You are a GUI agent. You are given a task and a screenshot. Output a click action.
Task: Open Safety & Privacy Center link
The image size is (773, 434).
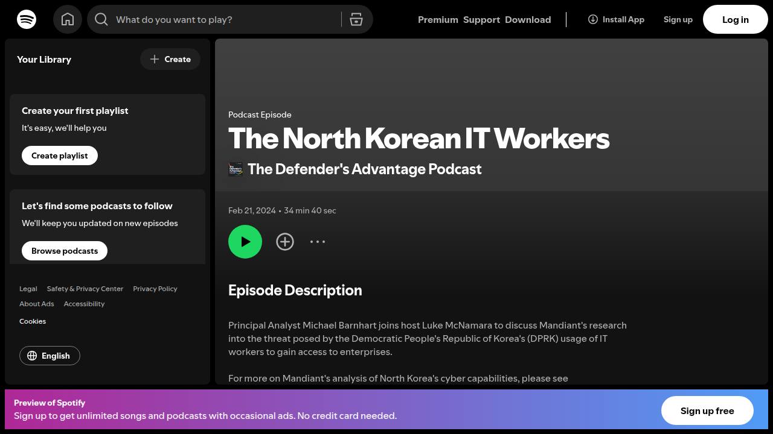click(85, 289)
